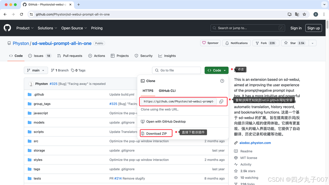The image size is (329, 185).
Task: Click the Sign up button
Action: pyautogui.click(x=314, y=28)
